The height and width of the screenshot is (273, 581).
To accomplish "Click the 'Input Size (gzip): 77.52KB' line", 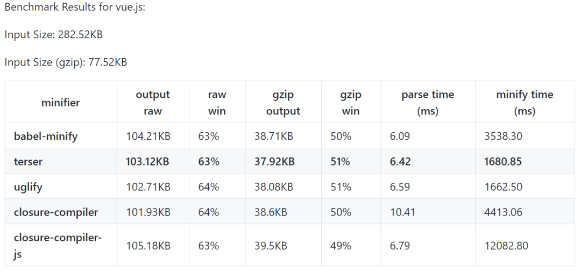I will [66, 62].
